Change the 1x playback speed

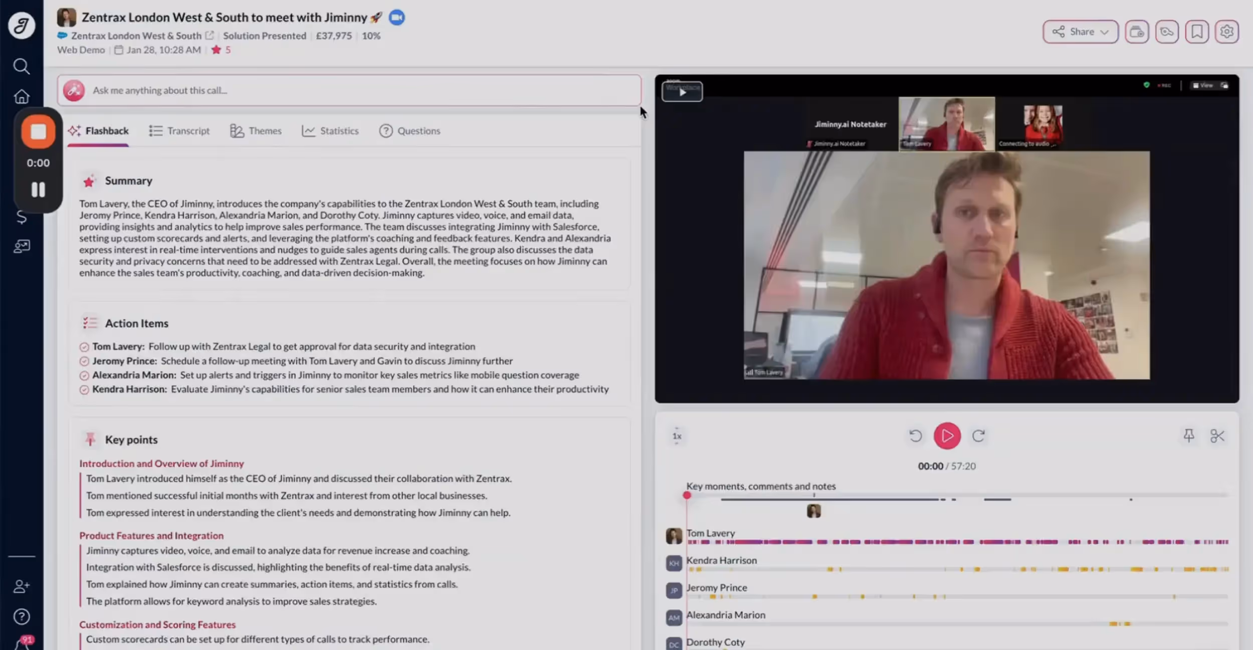coord(677,436)
